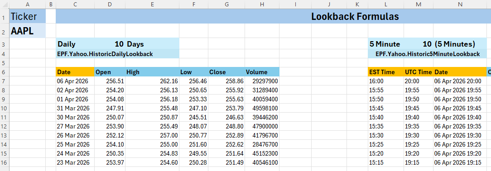Click the Daily label cell

75,44
